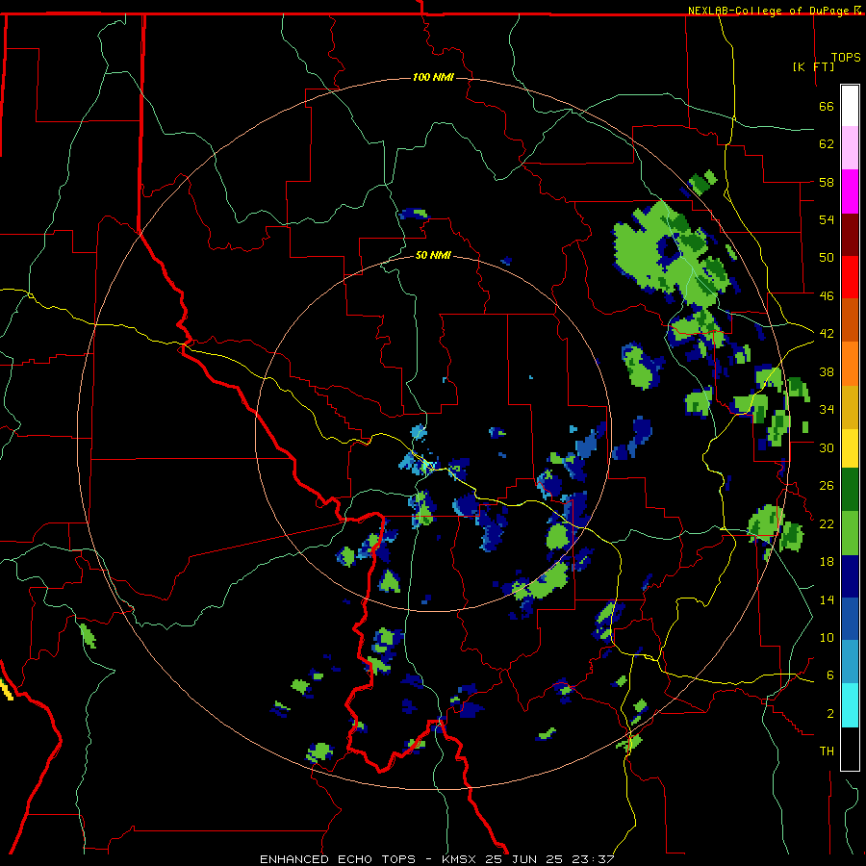Select the light pink legend swatch
The width and height of the screenshot is (866, 866).
(x=850, y=148)
